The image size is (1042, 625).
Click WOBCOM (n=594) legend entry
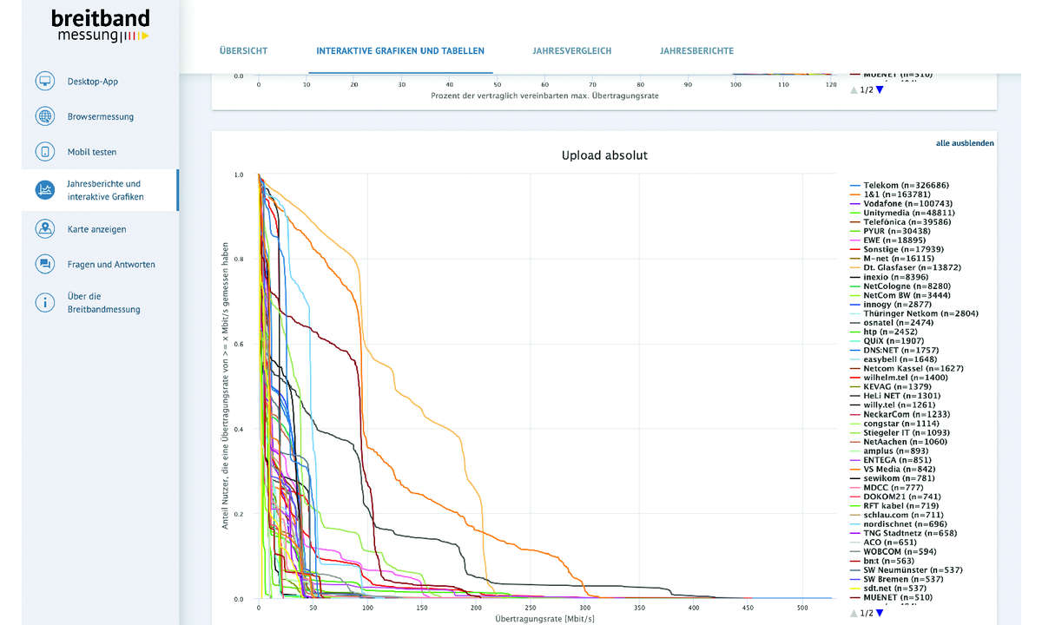tap(894, 550)
